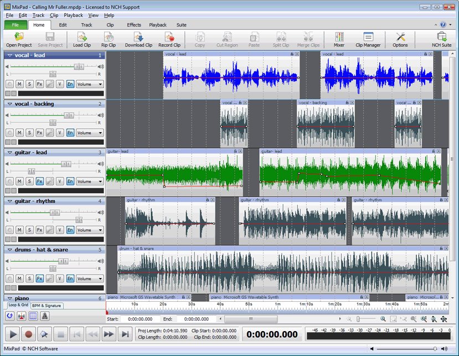459x356 pixels.
Task: Open the Volume dropdown on vocal - backing
Action: point(100,132)
